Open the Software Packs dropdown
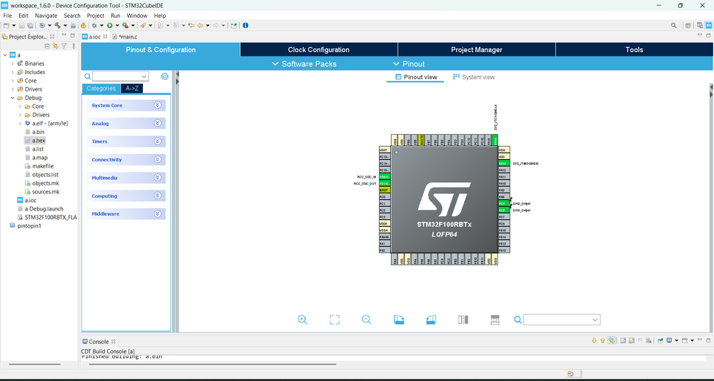 pos(304,64)
